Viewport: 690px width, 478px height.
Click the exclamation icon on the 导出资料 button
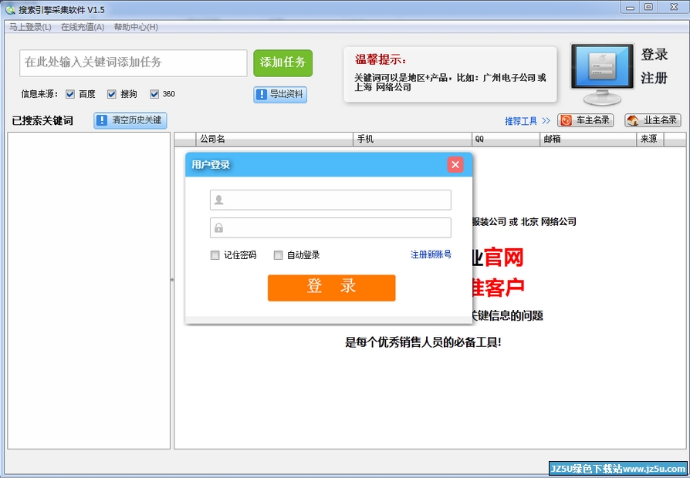coord(262,95)
